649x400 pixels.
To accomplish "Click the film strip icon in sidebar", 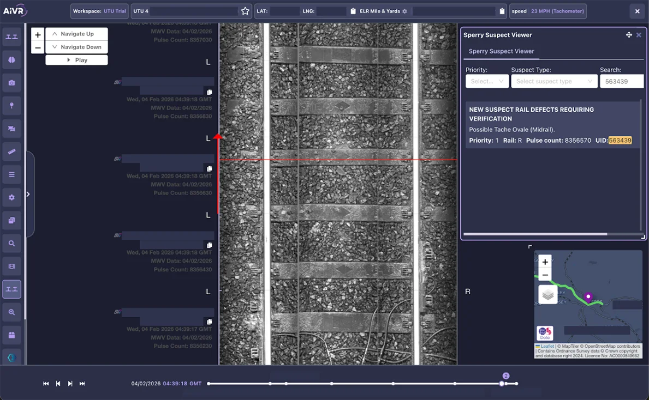I will tap(11, 266).
